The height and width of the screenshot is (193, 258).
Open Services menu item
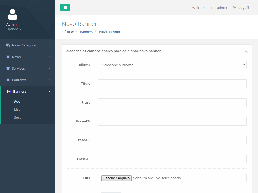28,68
